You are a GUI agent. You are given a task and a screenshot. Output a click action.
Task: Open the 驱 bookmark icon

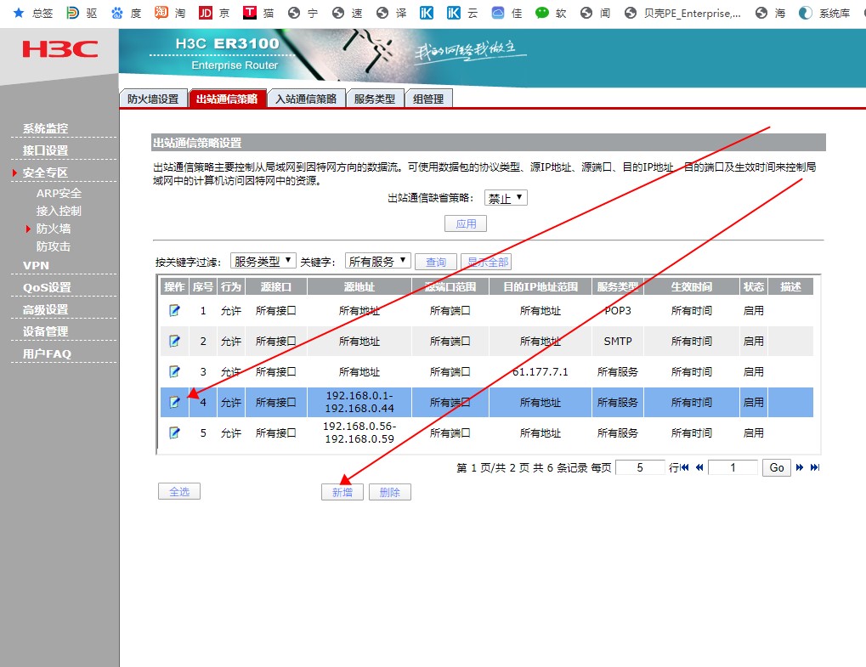(82, 13)
